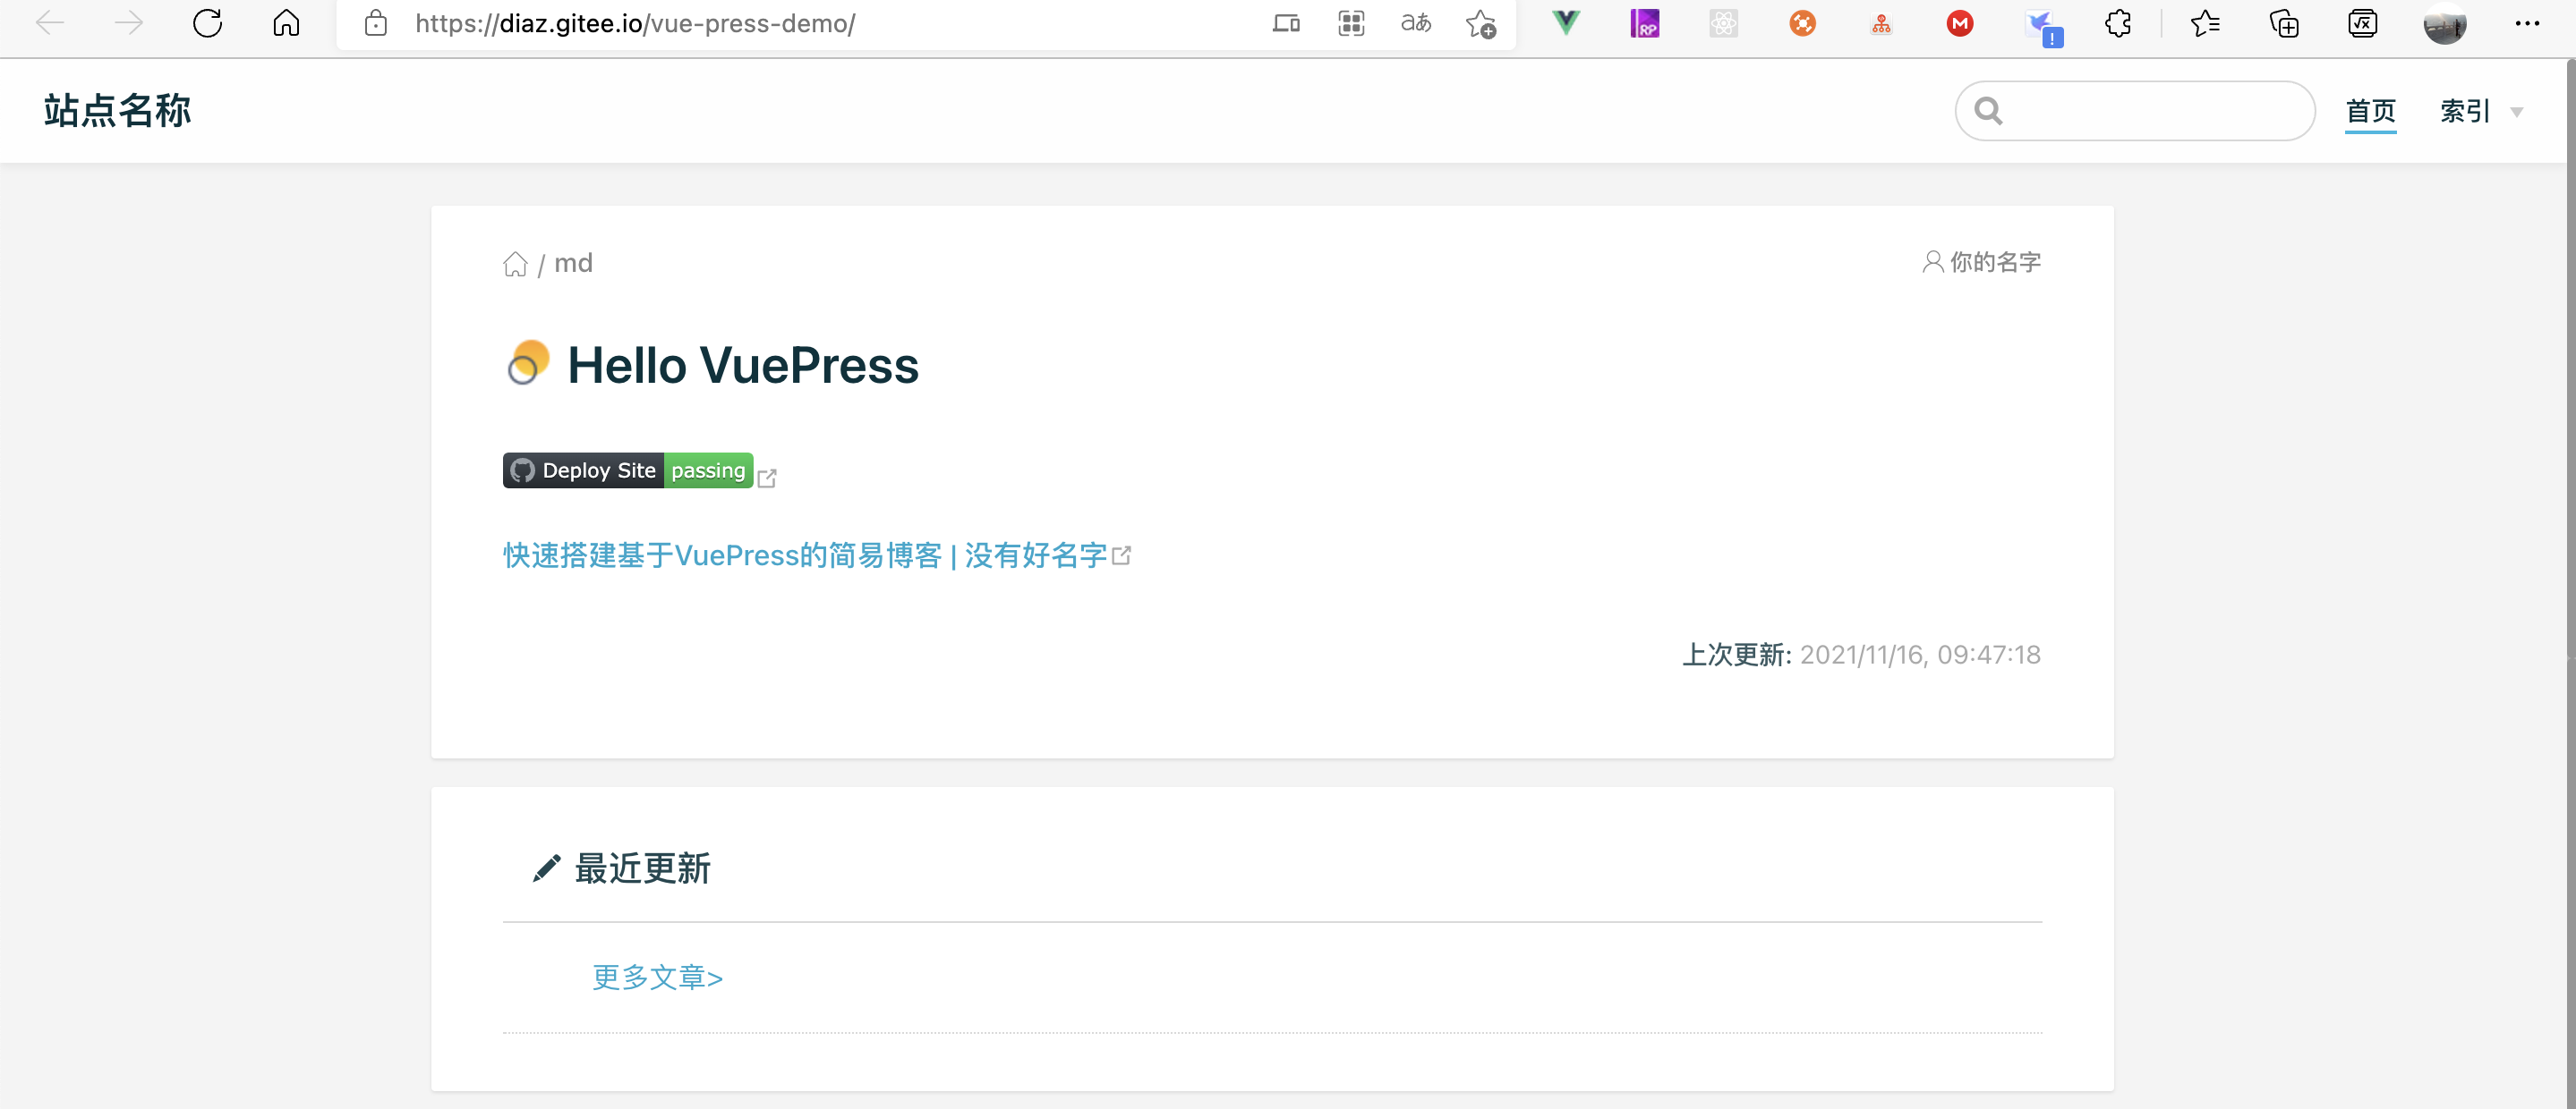View site info via the lock icon
Viewport: 2576px width, 1109px height.
coord(375,23)
